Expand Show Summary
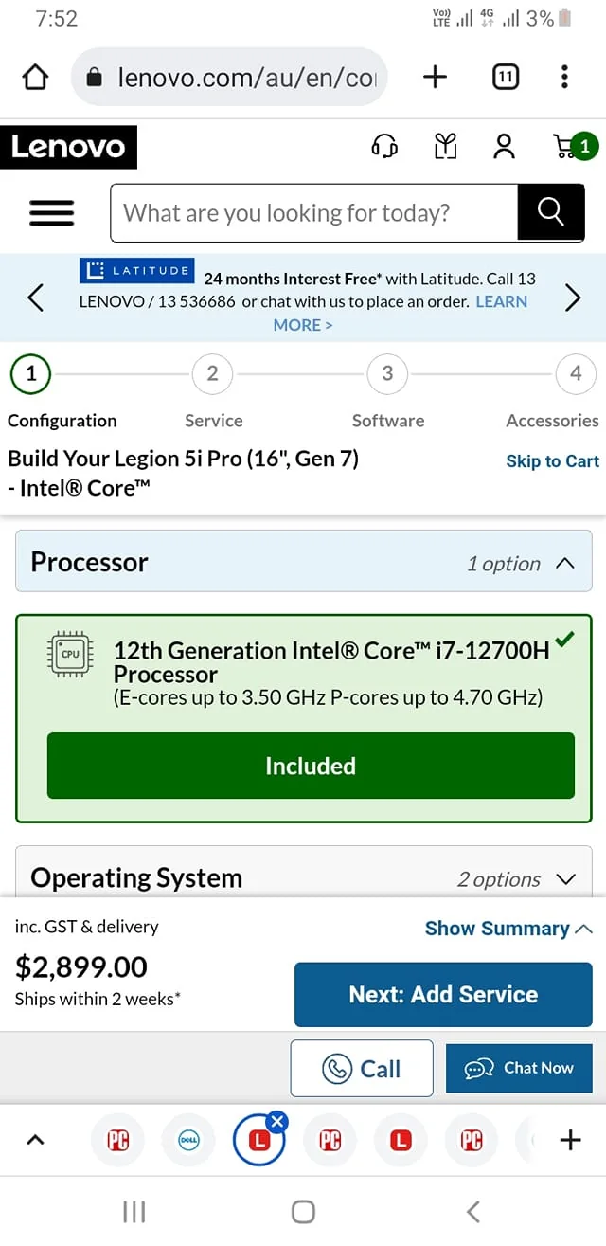This screenshot has height=1246, width=606. 508,929
